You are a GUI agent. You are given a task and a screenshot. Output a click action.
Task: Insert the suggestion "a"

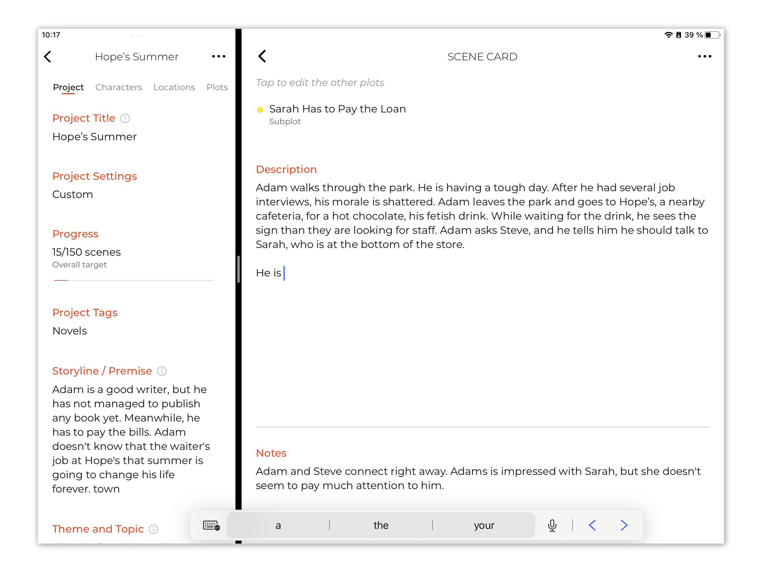coord(278,525)
